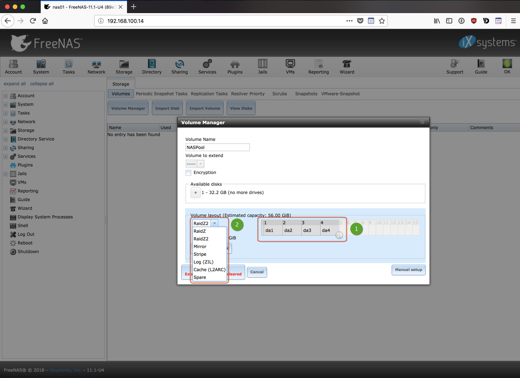Open the Scrubs tab
The width and height of the screenshot is (520, 378).
279,94
